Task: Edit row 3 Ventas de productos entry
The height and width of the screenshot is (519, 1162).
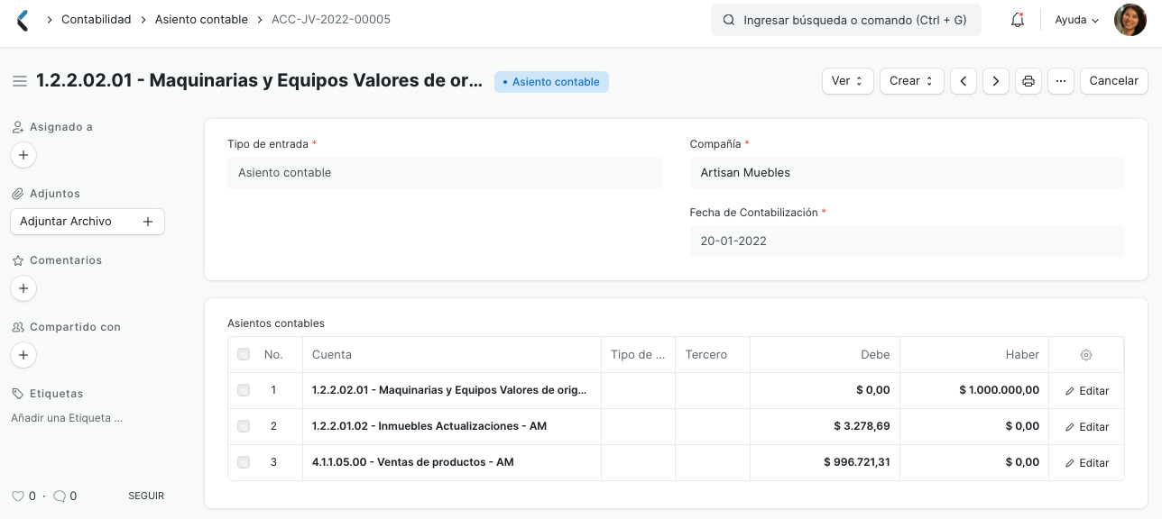Action: pyautogui.click(x=1086, y=463)
